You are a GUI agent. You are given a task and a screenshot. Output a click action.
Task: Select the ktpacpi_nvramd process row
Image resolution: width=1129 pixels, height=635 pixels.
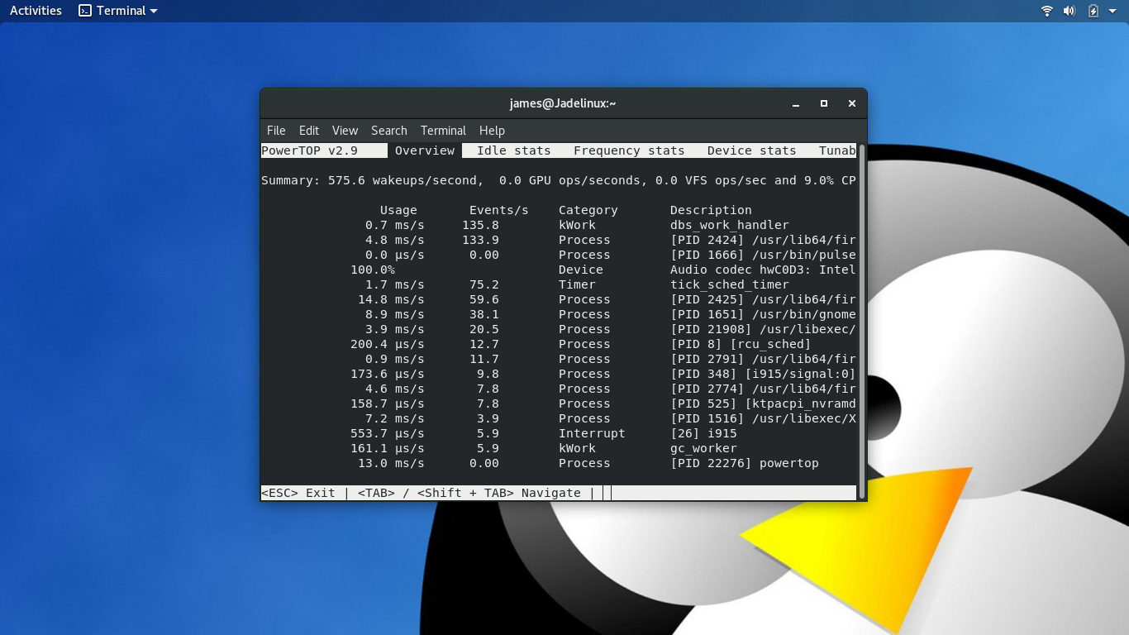click(559, 403)
